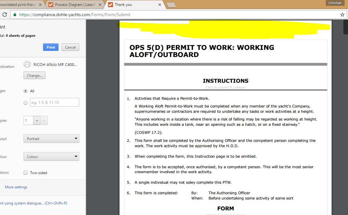348x215 pixels.
Task: Enable the Two-sided checkbox
Action: pyautogui.click(x=25, y=173)
